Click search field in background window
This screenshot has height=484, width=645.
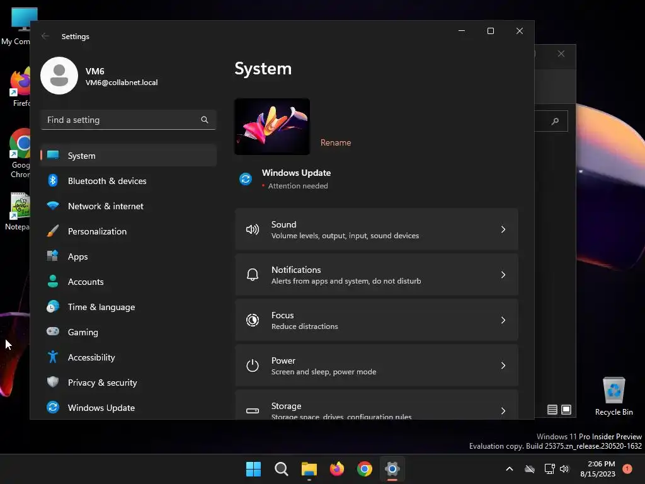(x=551, y=121)
